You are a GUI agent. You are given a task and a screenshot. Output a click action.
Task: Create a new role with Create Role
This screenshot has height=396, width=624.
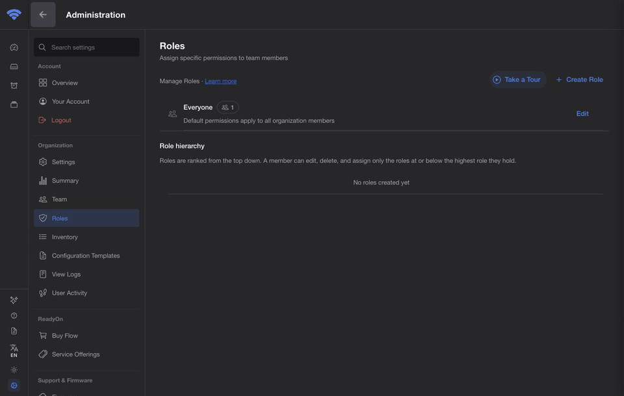coord(579,79)
